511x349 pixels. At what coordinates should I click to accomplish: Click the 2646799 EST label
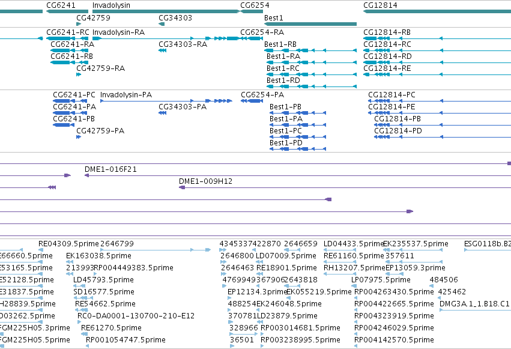[117, 244]
